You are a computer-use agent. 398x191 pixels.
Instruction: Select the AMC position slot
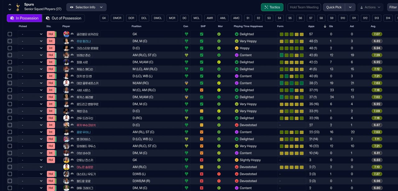pyautogui.click(x=236, y=18)
